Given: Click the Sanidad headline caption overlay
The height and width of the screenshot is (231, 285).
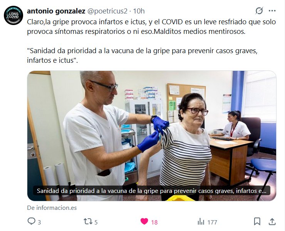Looking at the screenshot, I should point(152,191).
